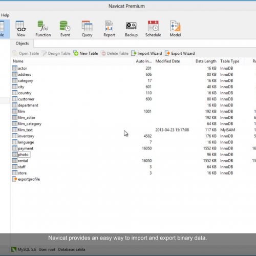The width and height of the screenshot is (256, 256).
Task: Open the Model toolbar icon
Action: click(175, 29)
